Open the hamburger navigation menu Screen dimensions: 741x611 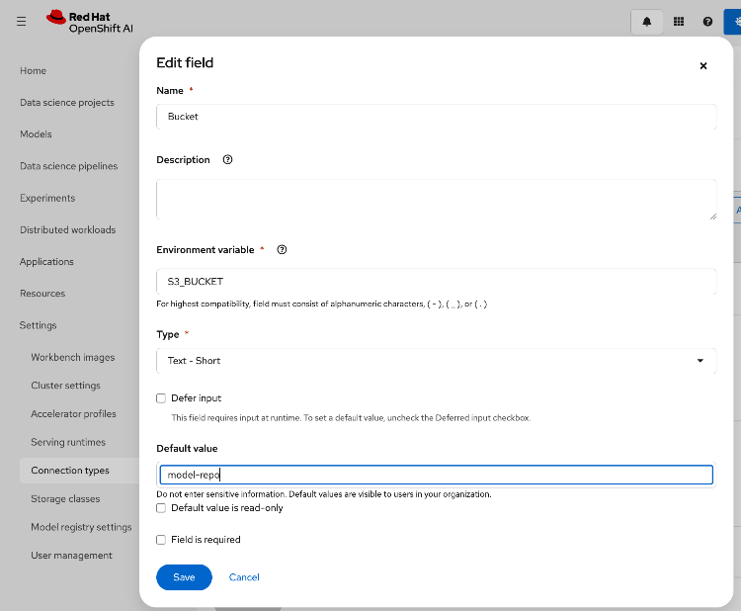pos(22,21)
